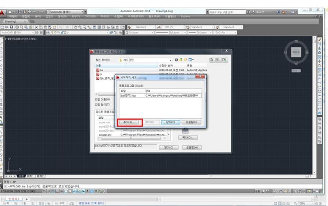Open the 도움말(H) menu in menu bar
This screenshot has width=328, height=206.
(x=171, y=16)
